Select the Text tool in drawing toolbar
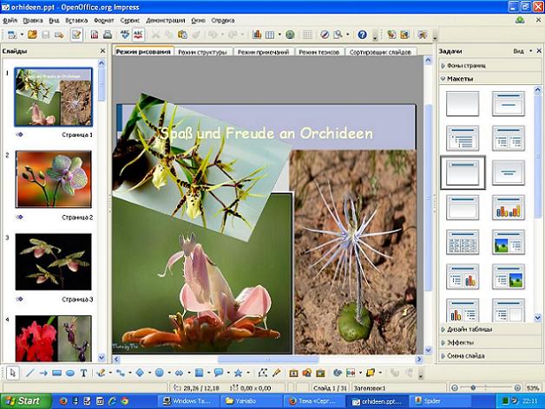Screen dimensions: 545x409 [83, 373]
